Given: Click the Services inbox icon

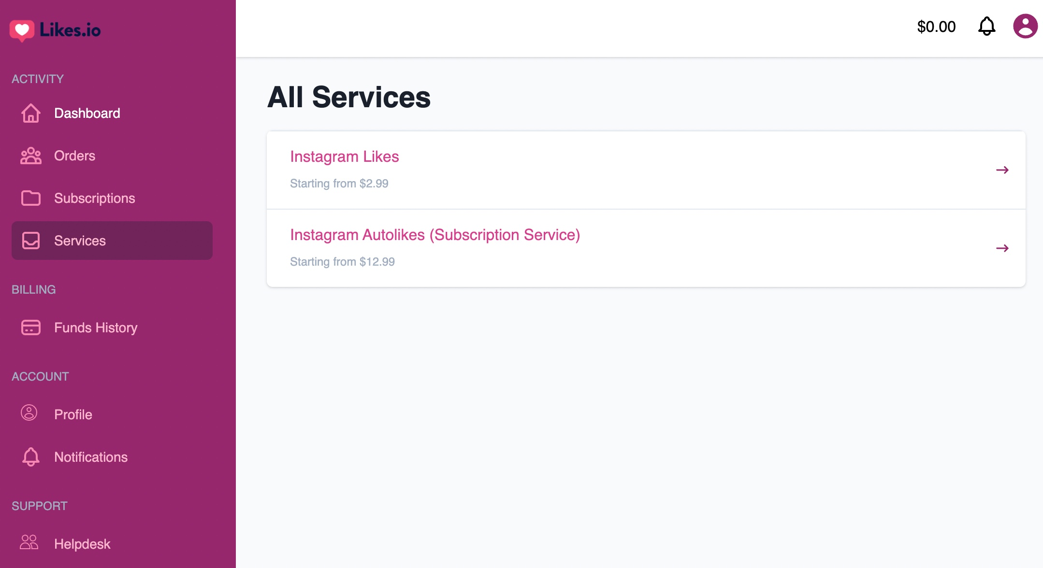Looking at the screenshot, I should pos(31,241).
